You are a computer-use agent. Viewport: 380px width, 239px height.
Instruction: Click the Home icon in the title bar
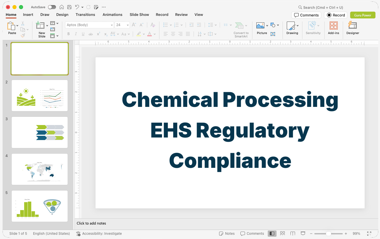[61, 7]
